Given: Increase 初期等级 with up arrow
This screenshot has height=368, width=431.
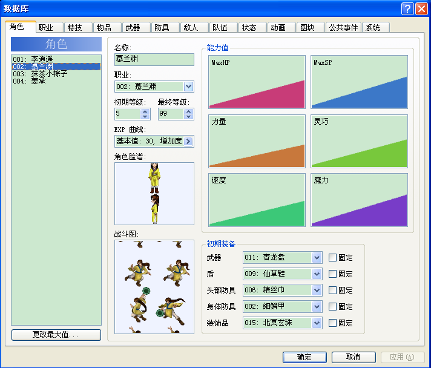Looking at the screenshot, I should pos(145,111).
